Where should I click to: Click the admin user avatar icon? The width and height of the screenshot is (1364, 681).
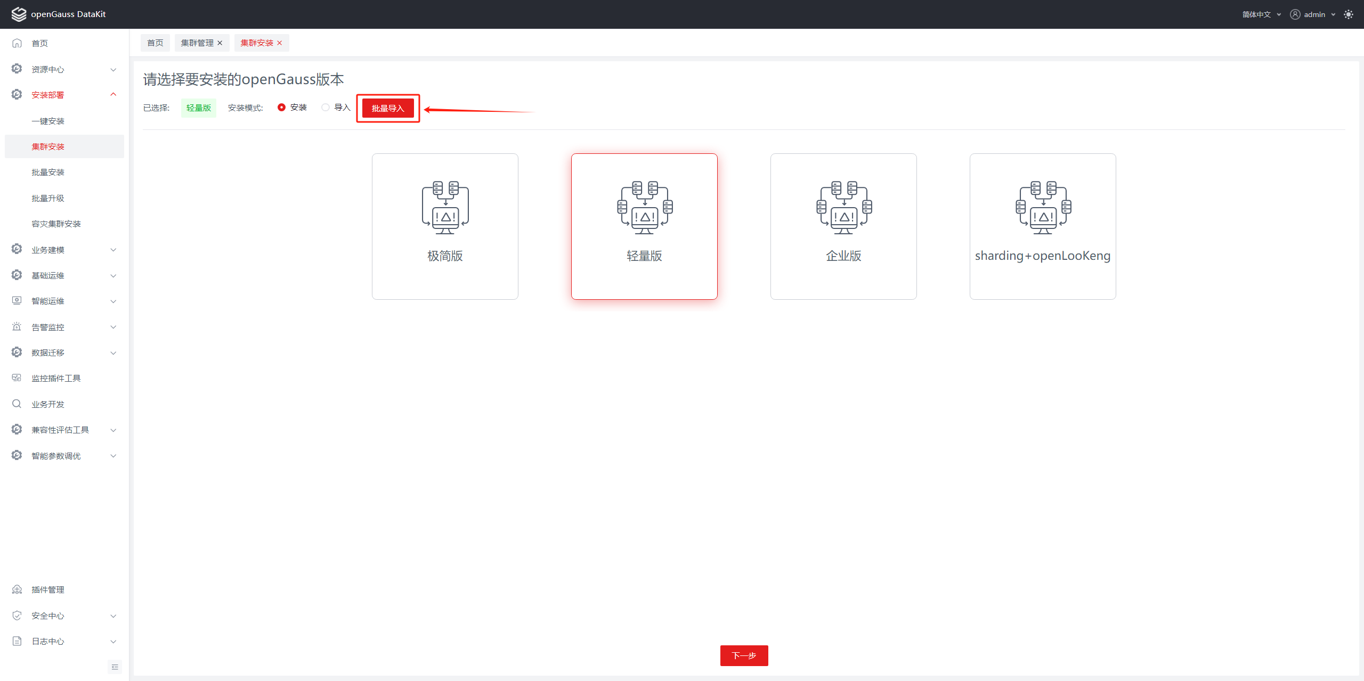[x=1295, y=14]
